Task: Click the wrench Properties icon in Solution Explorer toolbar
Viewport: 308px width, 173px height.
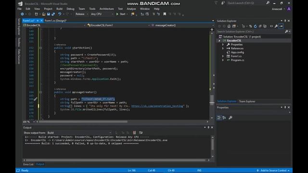Action: pyautogui.click(x=276, y=26)
